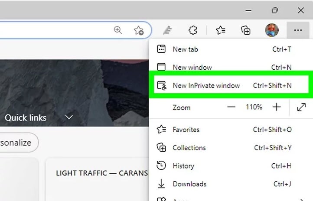The height and width of the screenshot is (201, 313).
Task: Minimize the Edge window
Action: 248,10
